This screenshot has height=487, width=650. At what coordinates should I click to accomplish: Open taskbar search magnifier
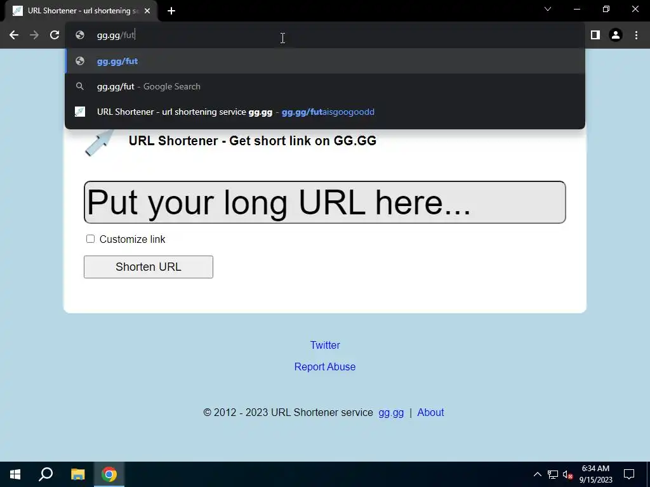click(x=46, y=474)
